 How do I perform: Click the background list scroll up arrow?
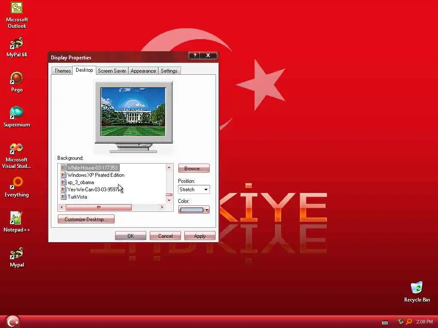(169, 167)
